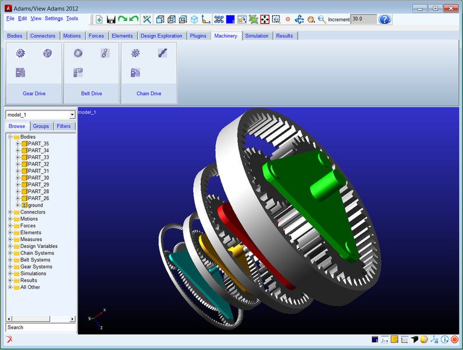This screenshot has width=463, height=350.
Task: Open help with the blue question mark
Action: pyautogui.click(x=384, y=19)
